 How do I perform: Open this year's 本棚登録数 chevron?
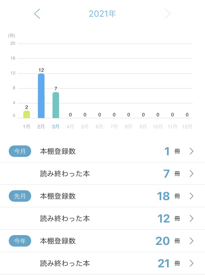click(192, 241)
